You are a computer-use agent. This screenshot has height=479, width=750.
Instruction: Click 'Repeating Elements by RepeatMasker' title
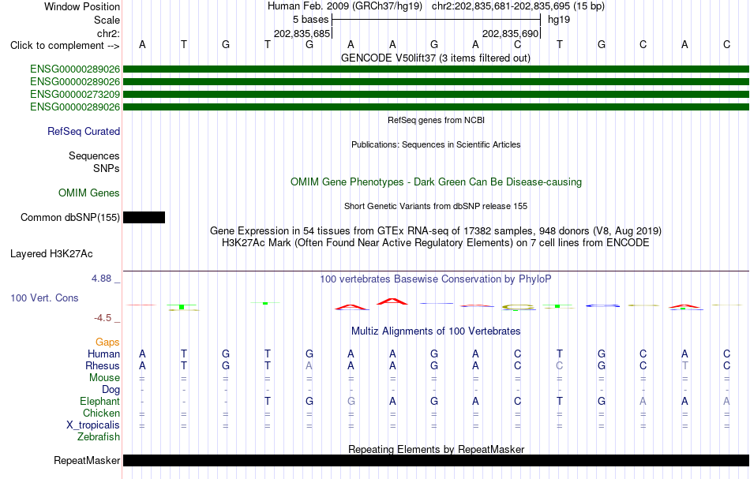coord(436,449)
